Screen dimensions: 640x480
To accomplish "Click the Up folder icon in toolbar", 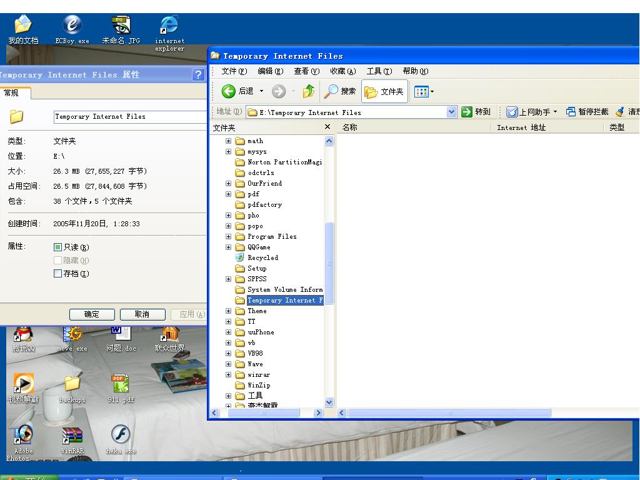I will click(308, 92).
